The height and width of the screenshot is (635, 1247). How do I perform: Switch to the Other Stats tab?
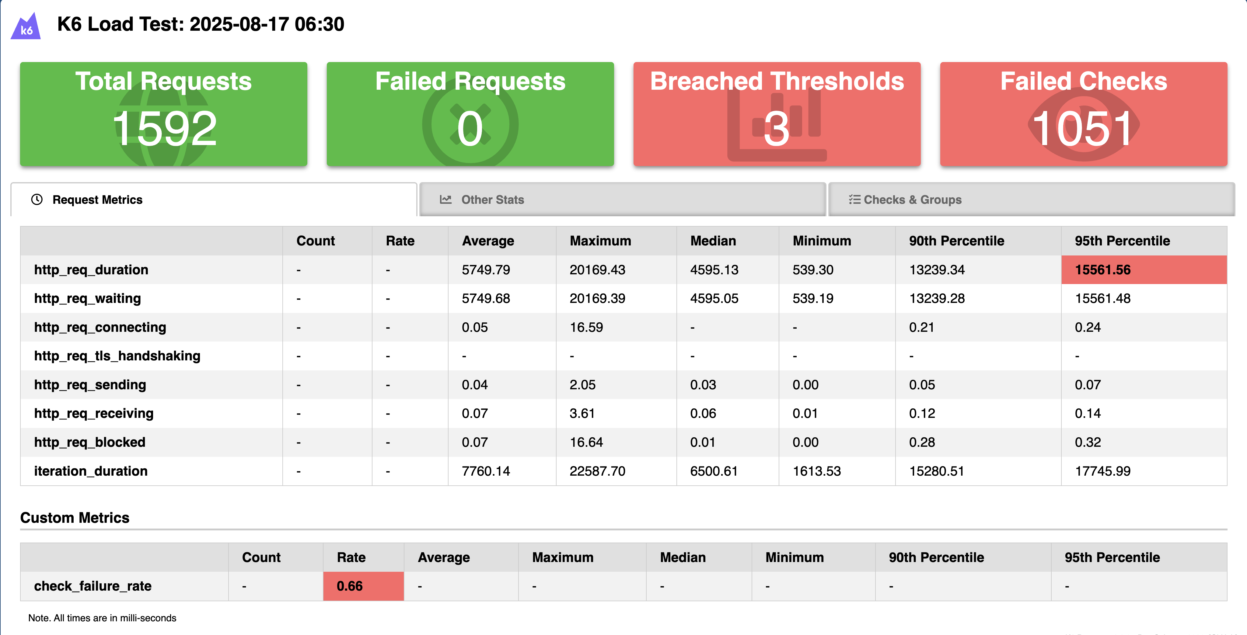pos(623,199)
